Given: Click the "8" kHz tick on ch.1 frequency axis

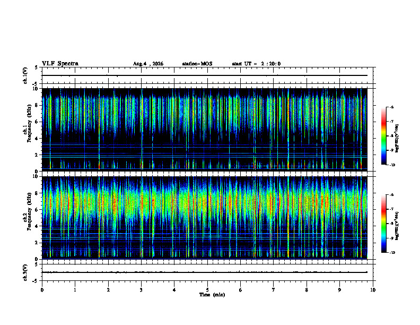Looking at the screenshot, I should pyautogui.click(x=37, y=105).
